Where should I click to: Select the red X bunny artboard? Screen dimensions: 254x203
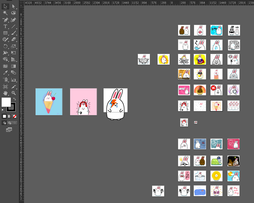[216, 90]
